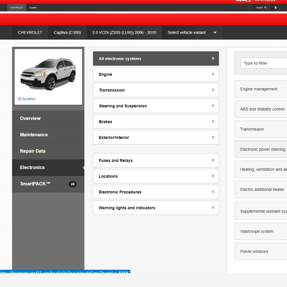Open ABS and Stability control system

[x=261, y=109]
